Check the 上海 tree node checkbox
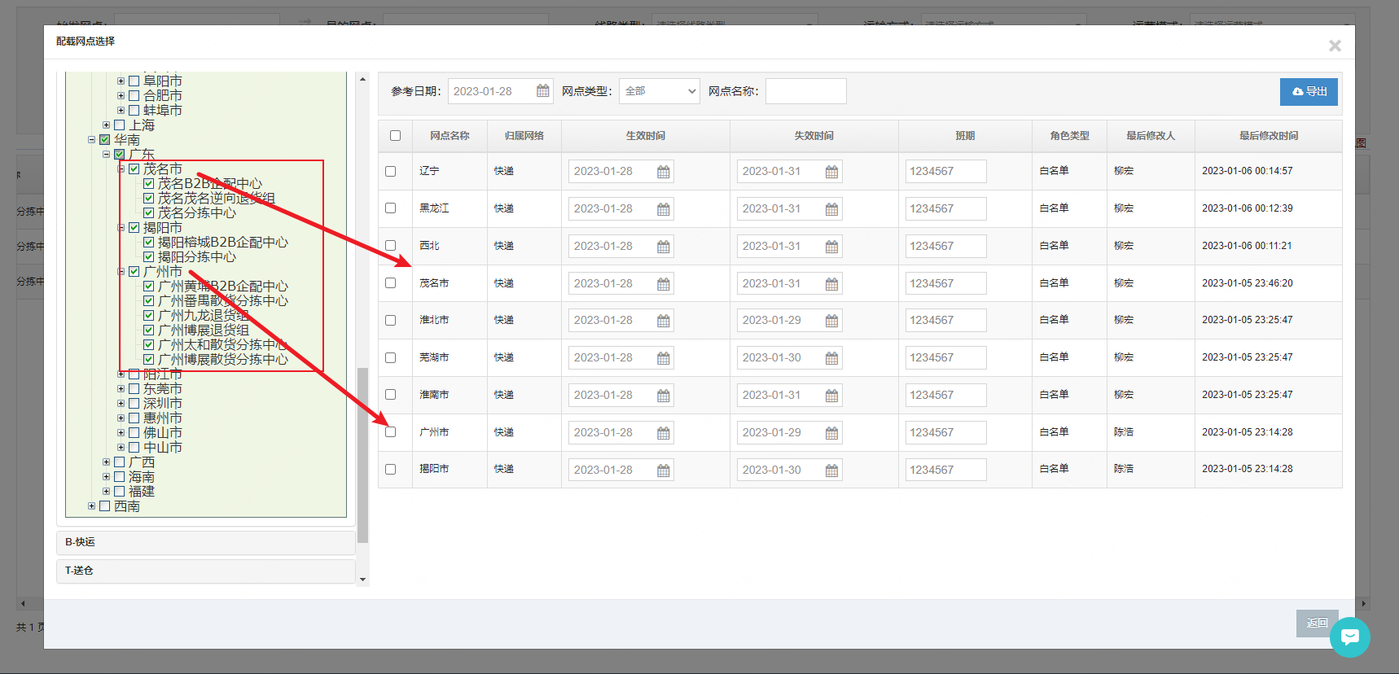 click(120, 125)
